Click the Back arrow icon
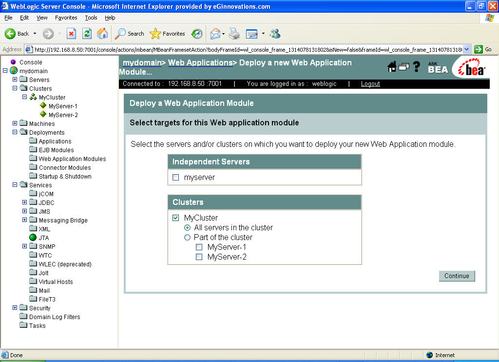The image size is (499, 362). [10, 34]
